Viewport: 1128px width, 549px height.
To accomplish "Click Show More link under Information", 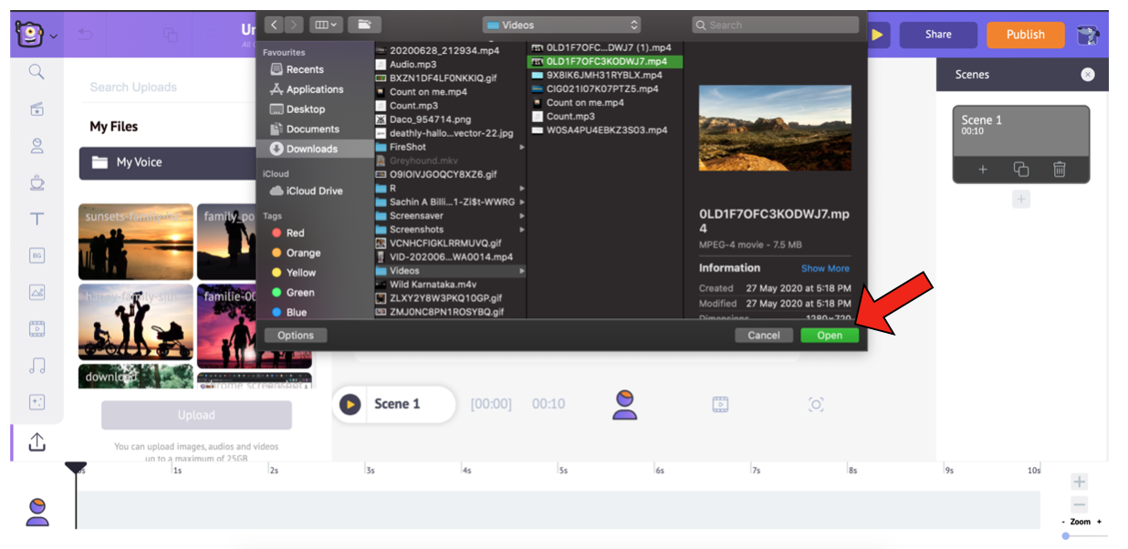I will [x=825, y=269].
